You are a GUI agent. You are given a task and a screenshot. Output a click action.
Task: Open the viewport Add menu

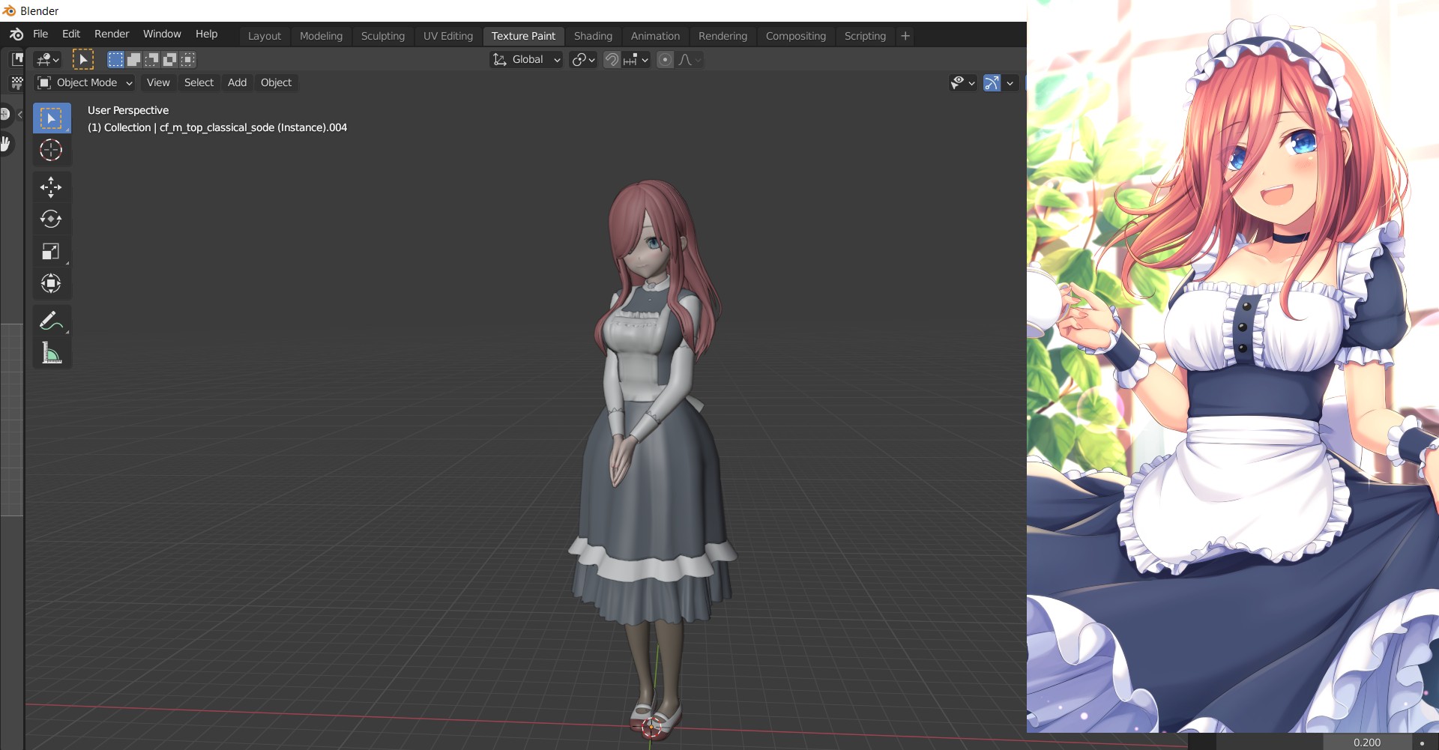(x=237, y=82)
